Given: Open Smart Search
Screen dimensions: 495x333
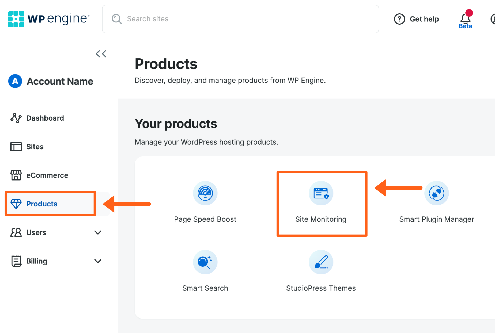Looking at the screenshot, I should pos(205,262).
